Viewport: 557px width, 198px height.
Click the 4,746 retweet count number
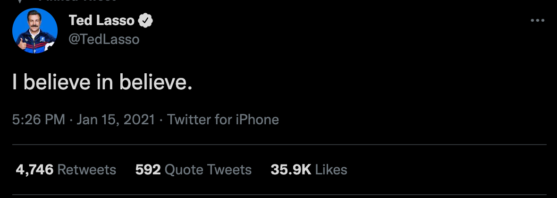[34, 170]
